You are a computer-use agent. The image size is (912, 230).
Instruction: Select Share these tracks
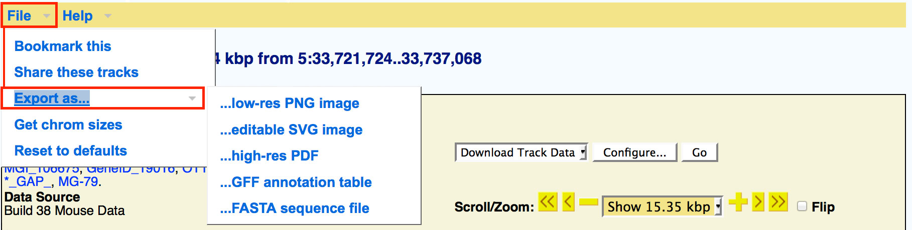pos(76,72)
